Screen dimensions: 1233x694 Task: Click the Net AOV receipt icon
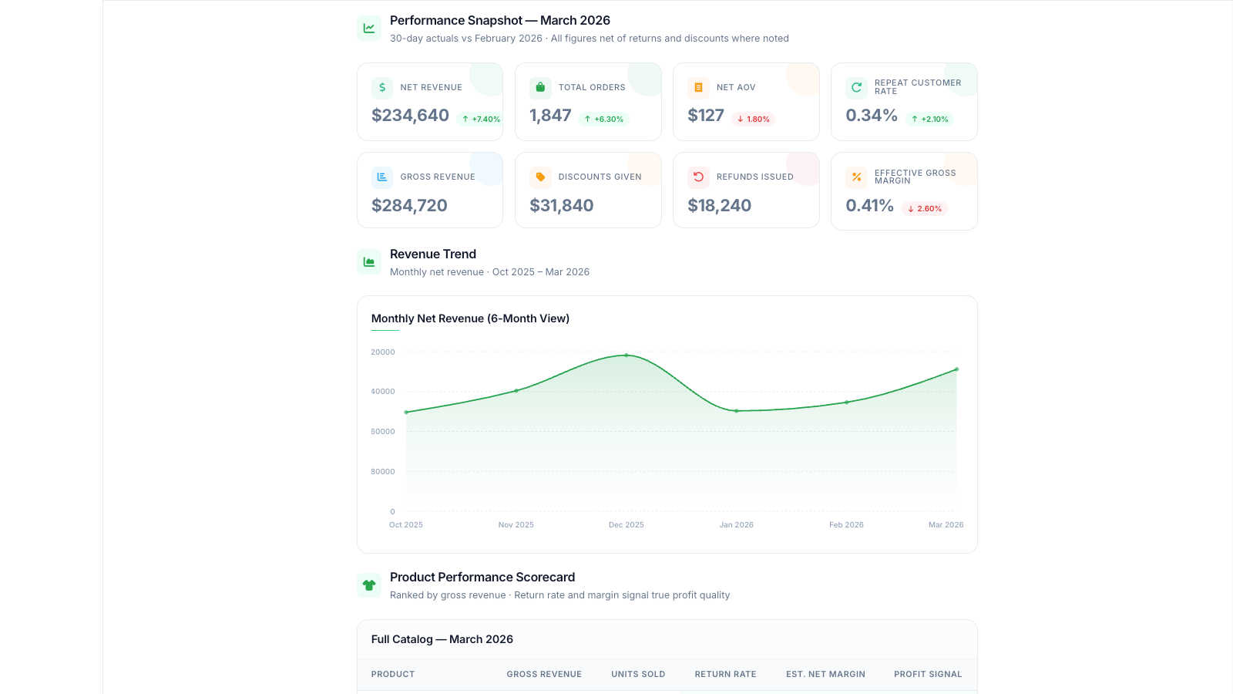[x=698, y=88]
